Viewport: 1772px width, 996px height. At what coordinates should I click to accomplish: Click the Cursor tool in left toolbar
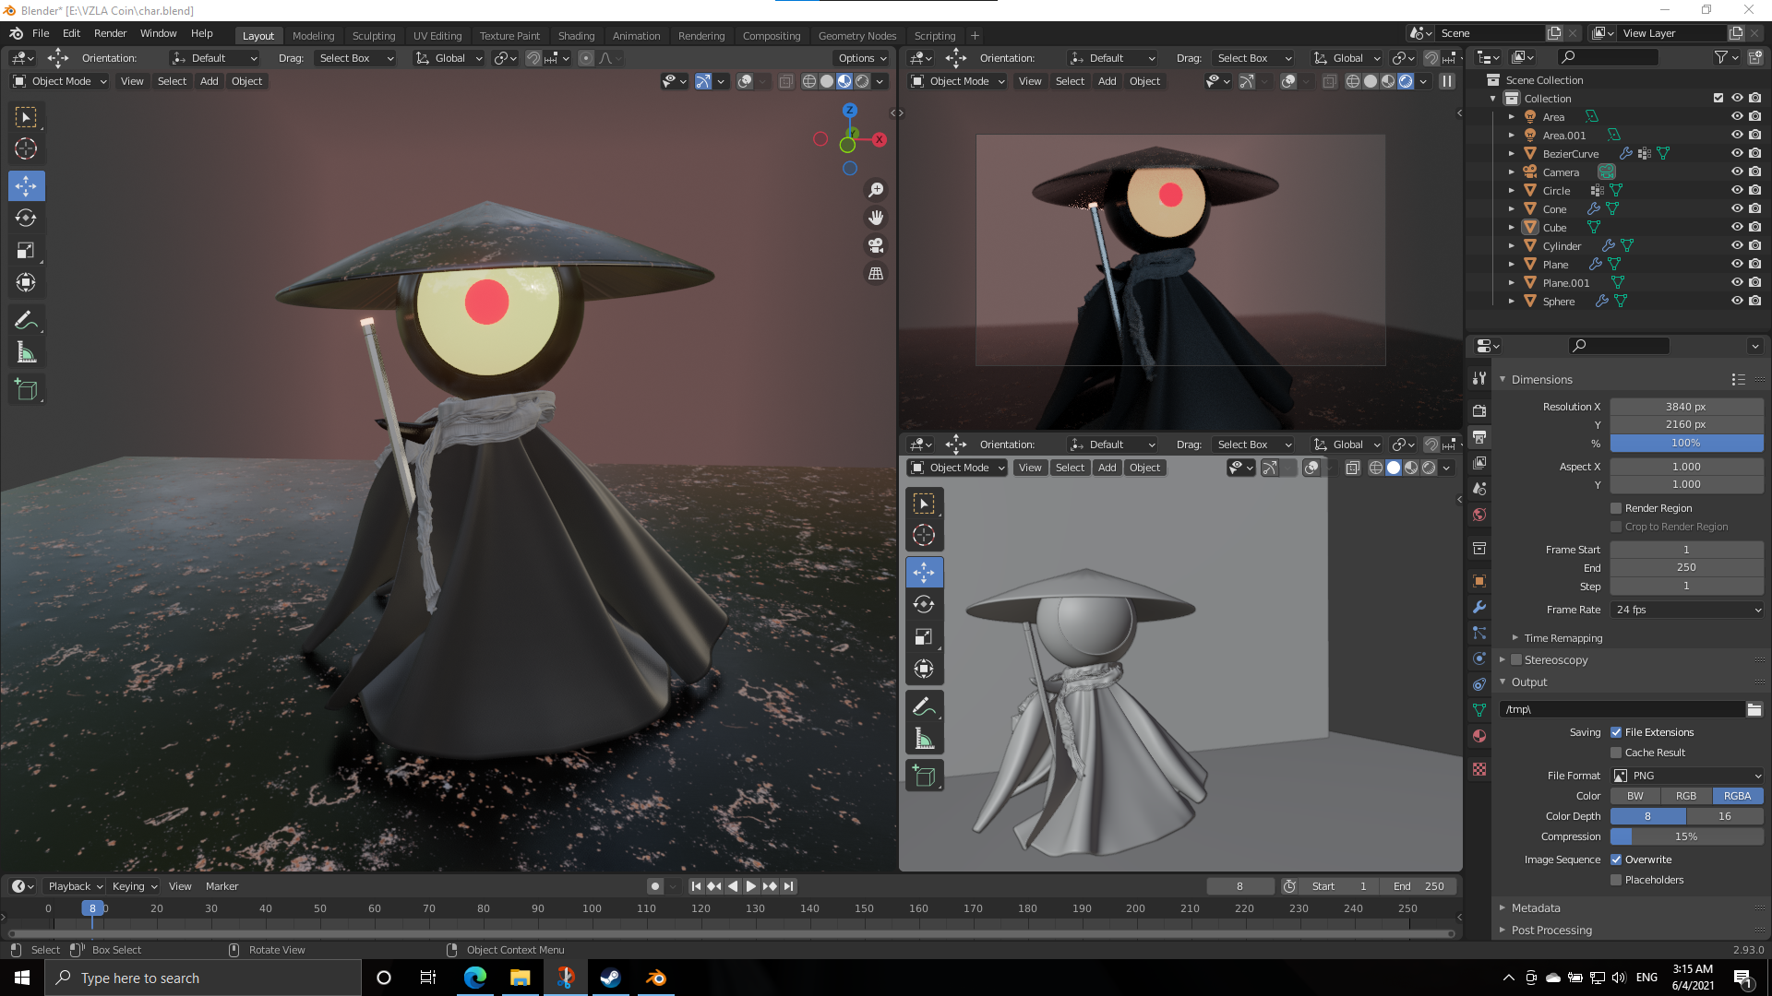pos(26,149)
